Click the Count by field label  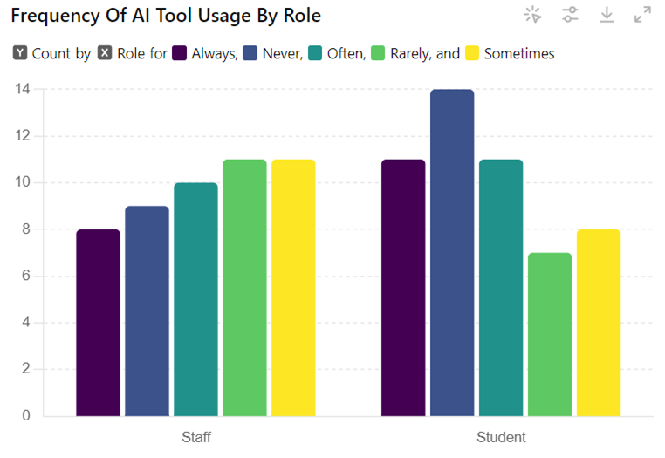(61, 53)
